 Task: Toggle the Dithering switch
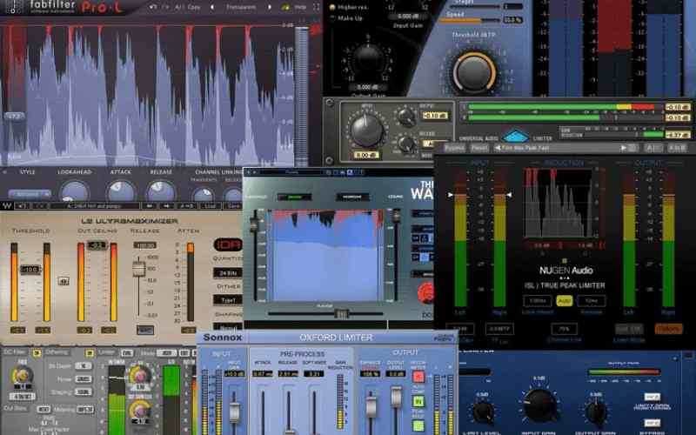(x=90, y=353)
